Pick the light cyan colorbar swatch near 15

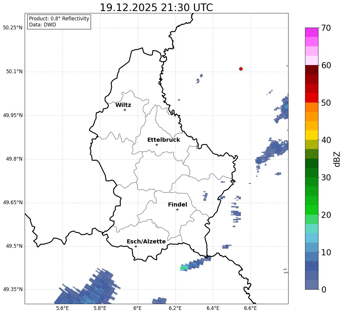(x=311, y=229)
